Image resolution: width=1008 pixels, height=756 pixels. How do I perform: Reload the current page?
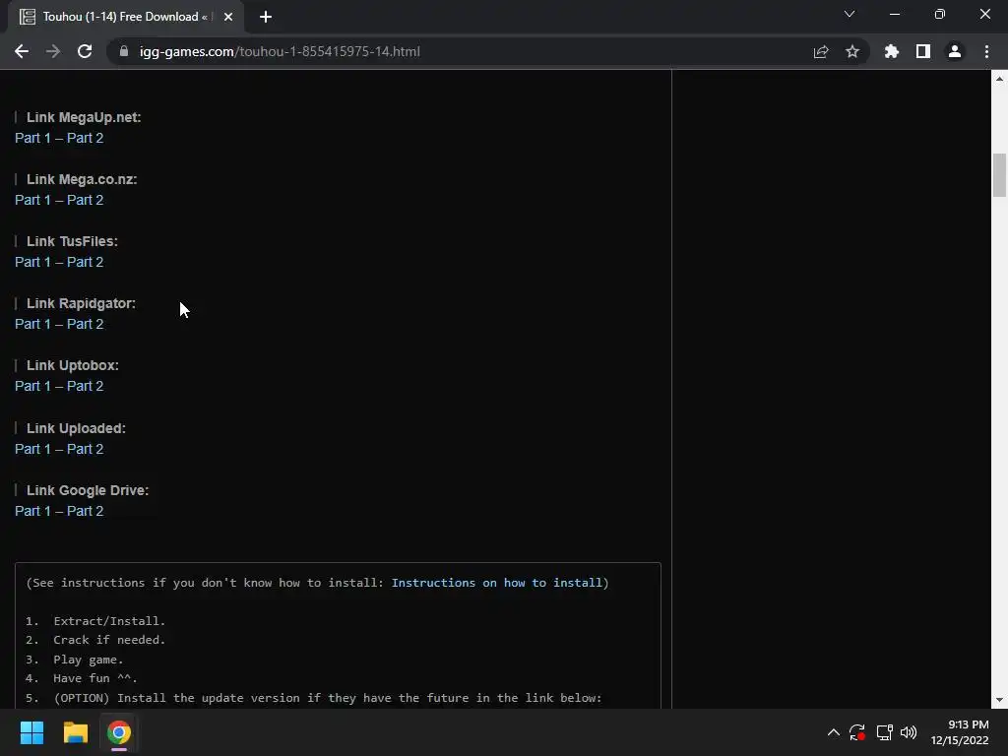(85, 51)
